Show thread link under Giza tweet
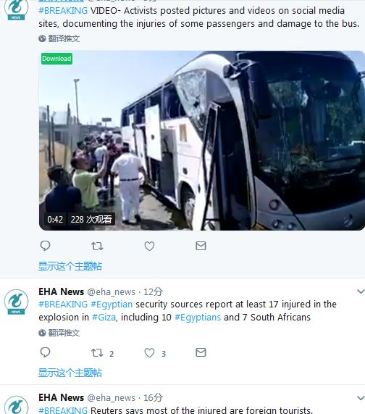Screen dimensions: 365x414 tap(70, 373)
